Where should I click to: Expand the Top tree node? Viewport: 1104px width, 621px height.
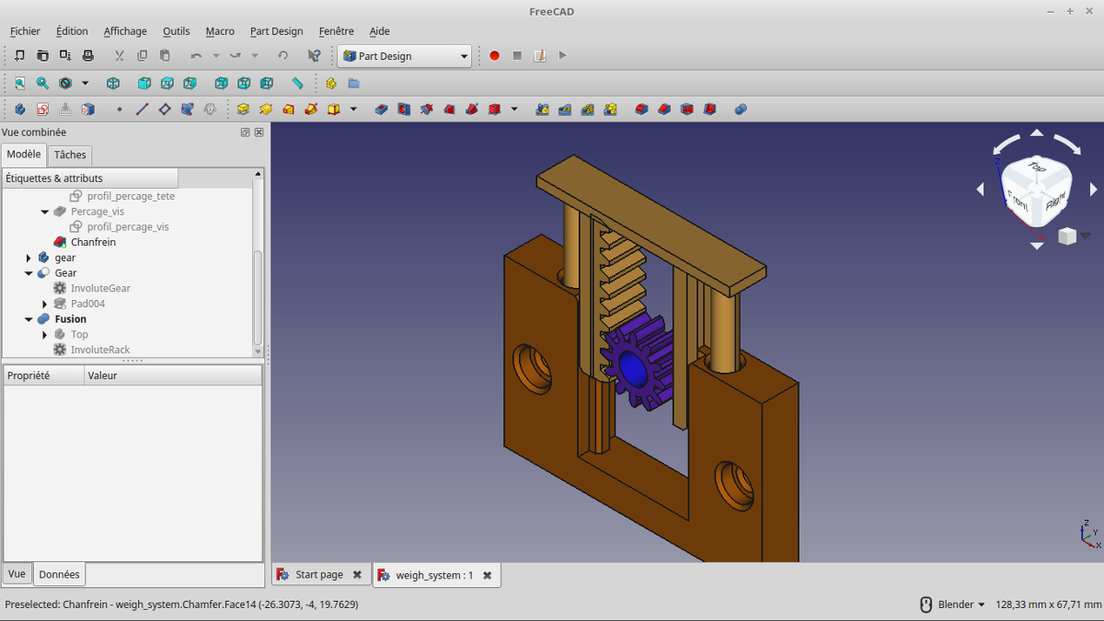click(x=45, y=335)
